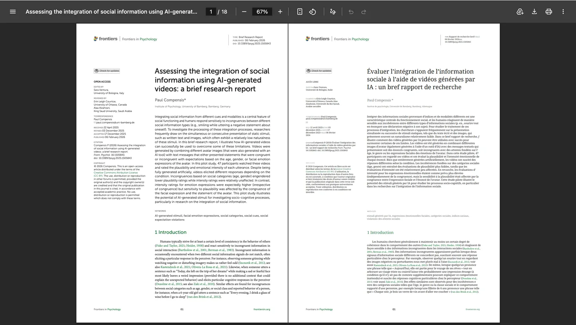Click Frontiers in Psychology header on French page
Viewport: 576px width, 325px height.
pos(352,39)
